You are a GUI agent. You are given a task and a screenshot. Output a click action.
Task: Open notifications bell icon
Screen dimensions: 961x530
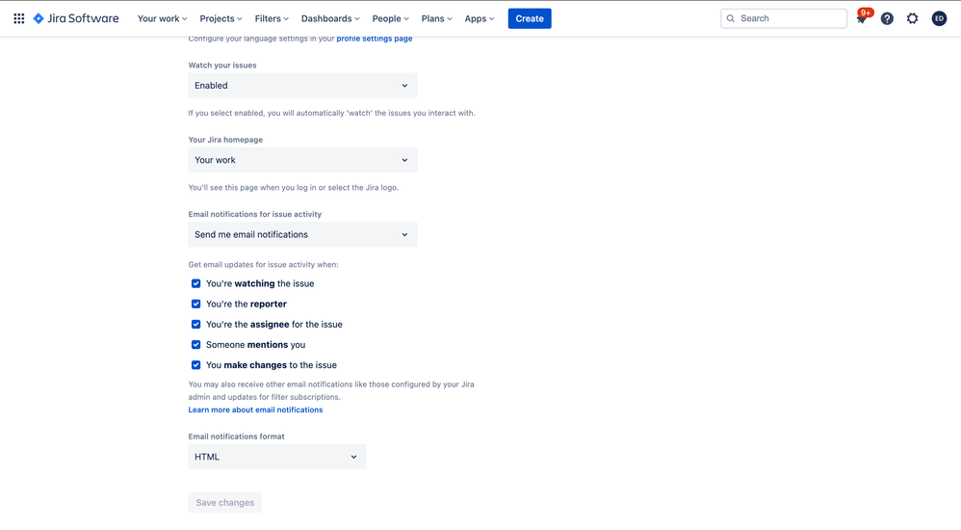click(861, 18)
